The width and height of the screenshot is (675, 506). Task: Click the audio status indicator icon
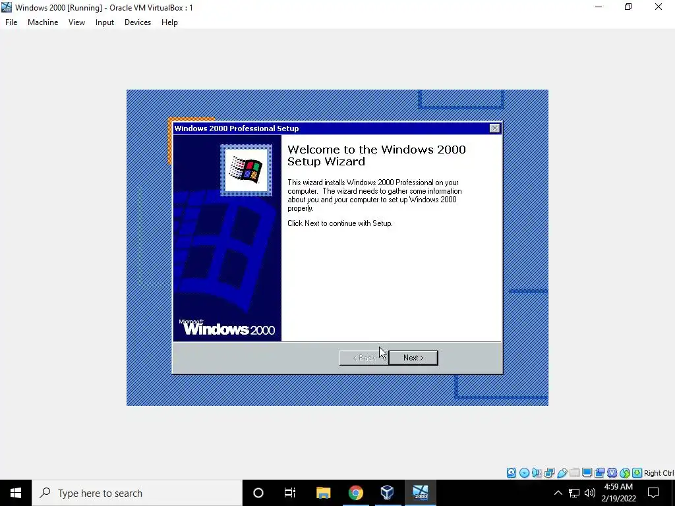click(x=537, y=473)
